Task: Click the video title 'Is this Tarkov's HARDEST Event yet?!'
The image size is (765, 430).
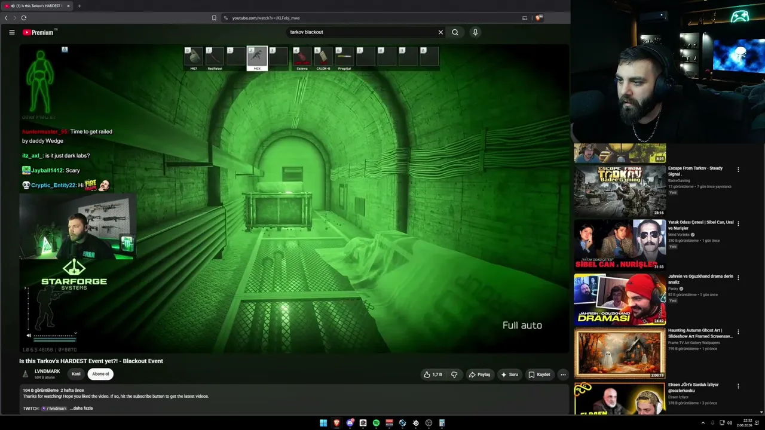Action: [x=91, y=361]
